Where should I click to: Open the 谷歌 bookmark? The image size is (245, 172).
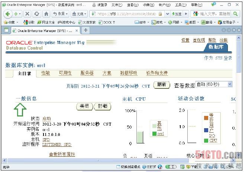(x=29, y=22)
